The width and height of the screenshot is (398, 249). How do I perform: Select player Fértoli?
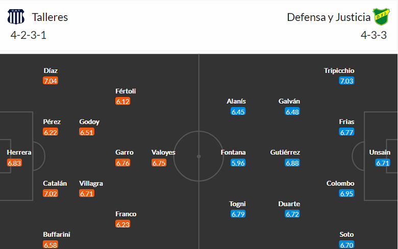tap(126, 91)
